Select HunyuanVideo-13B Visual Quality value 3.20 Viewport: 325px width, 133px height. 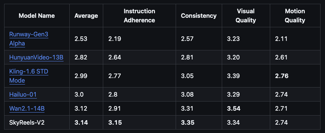pos(233,58)
